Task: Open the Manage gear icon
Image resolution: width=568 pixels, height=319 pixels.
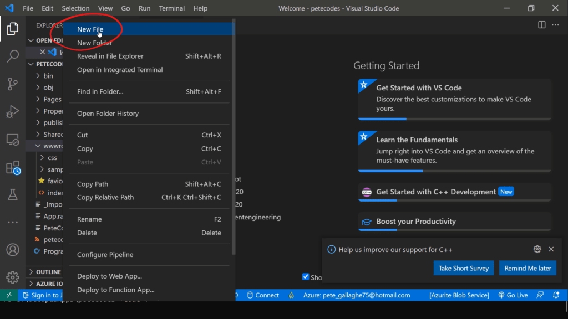Action: tap(12, 277)
